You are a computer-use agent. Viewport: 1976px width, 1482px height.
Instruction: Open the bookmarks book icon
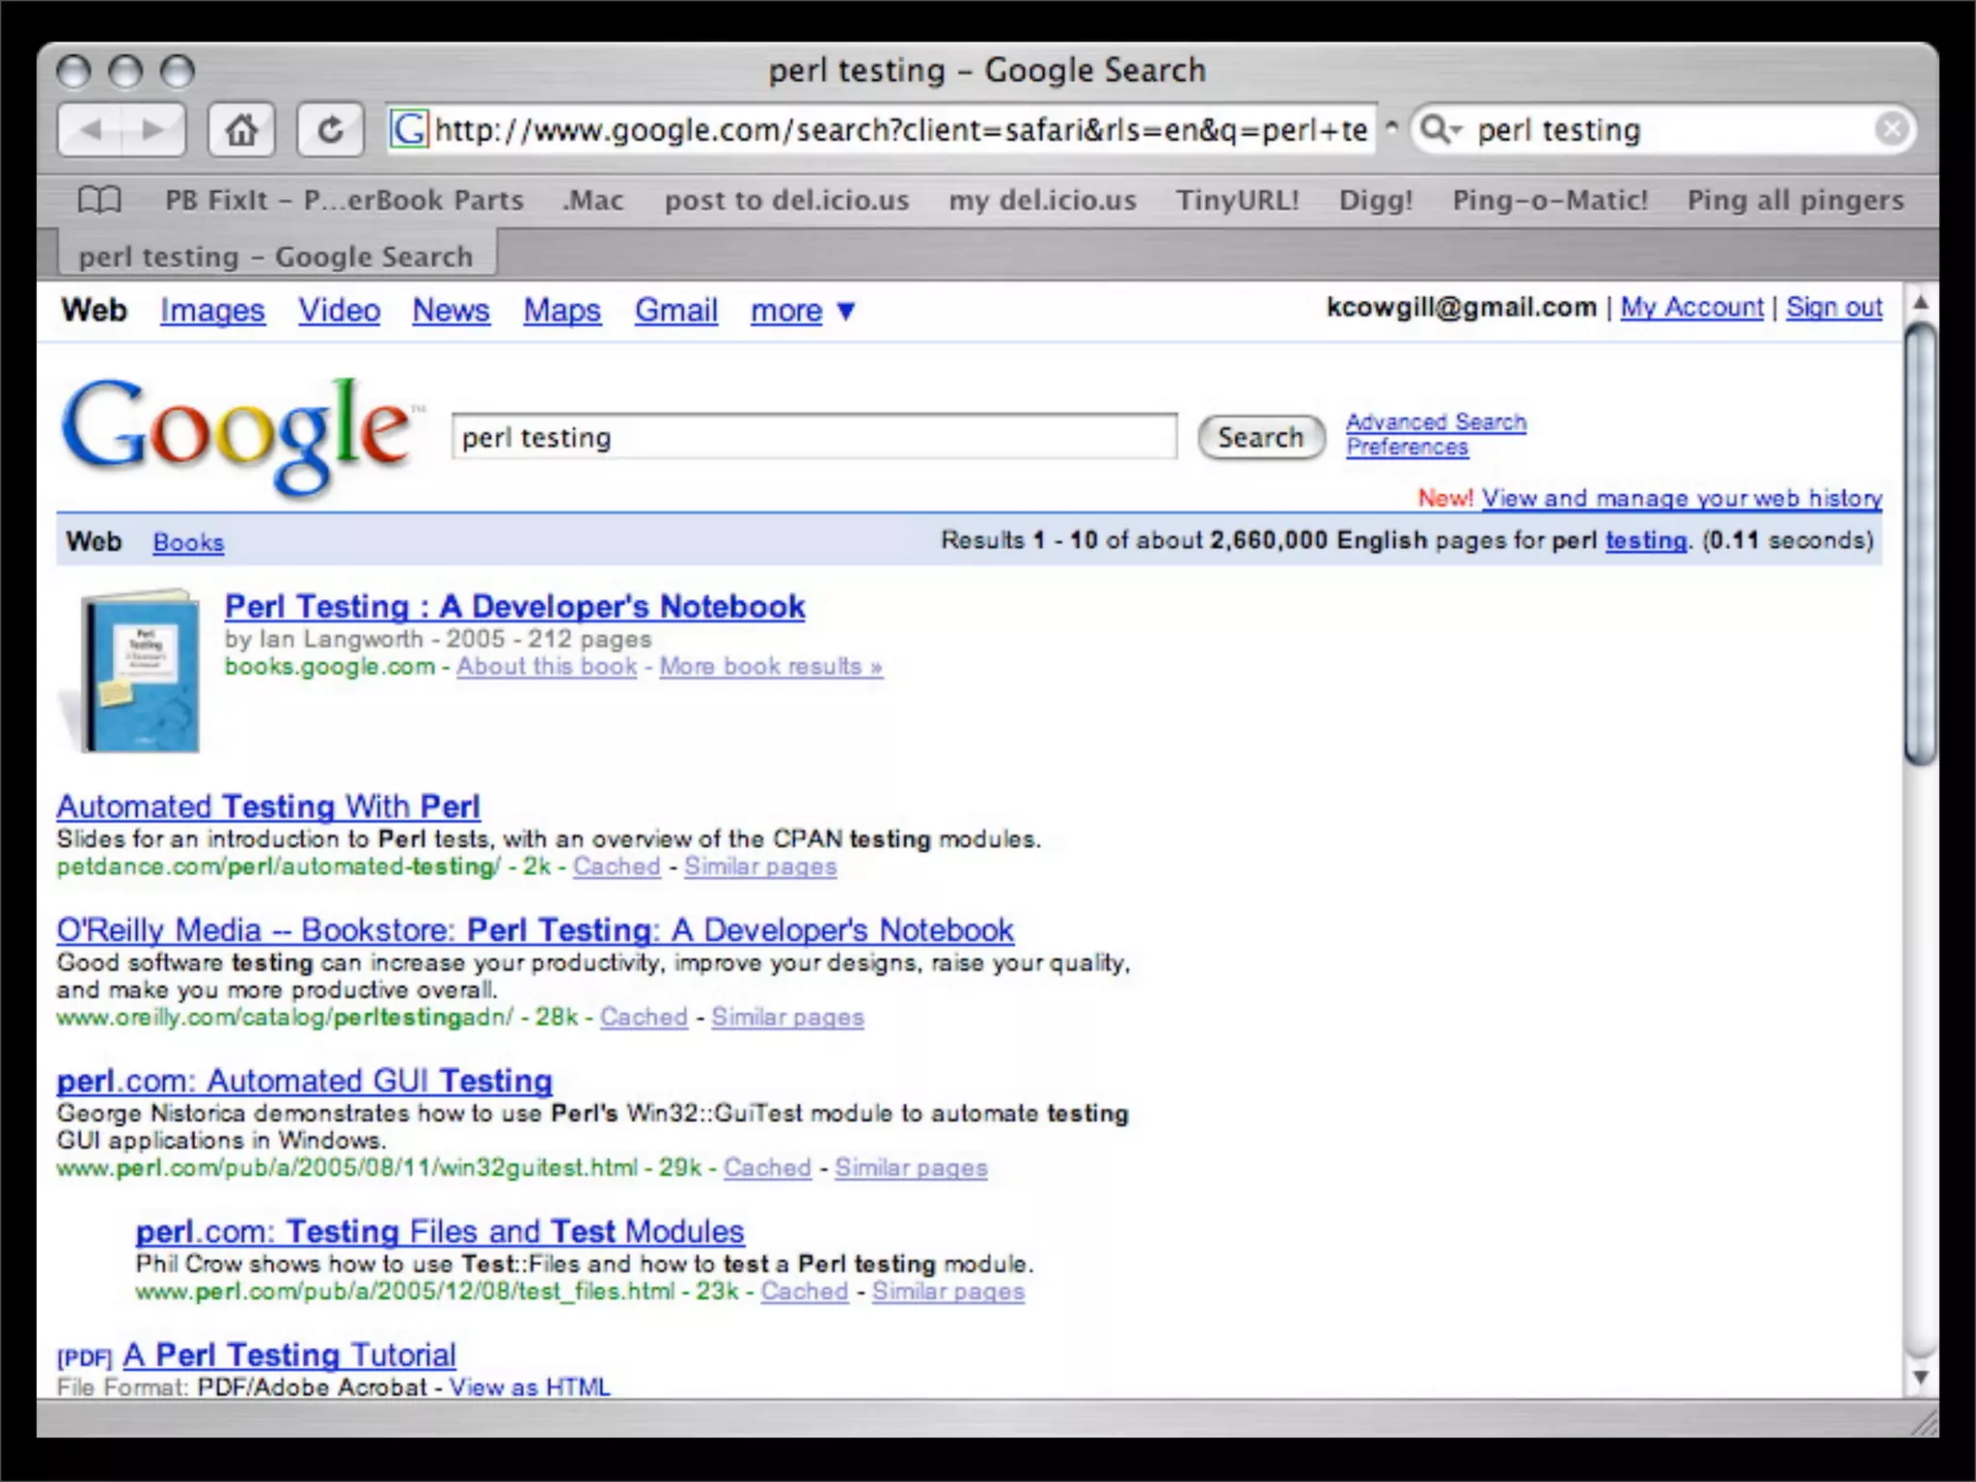coord(99,200)
